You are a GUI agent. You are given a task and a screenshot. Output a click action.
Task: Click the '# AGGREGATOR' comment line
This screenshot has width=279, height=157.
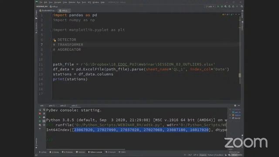[67, 50]
